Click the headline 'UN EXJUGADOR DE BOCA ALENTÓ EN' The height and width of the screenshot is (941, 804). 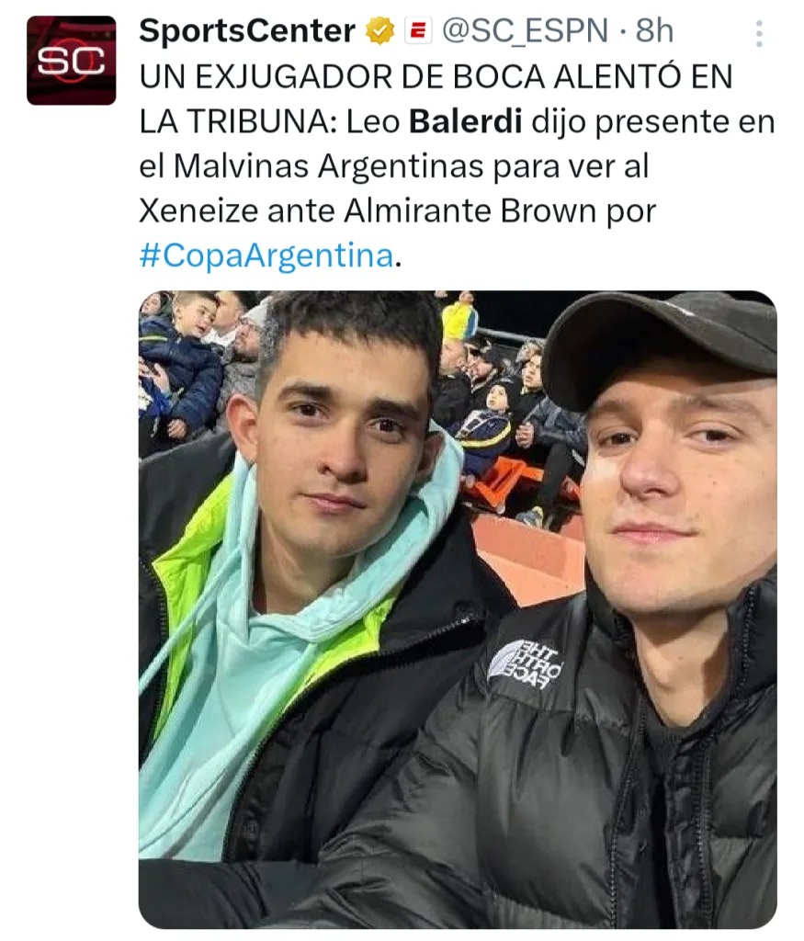436,77
